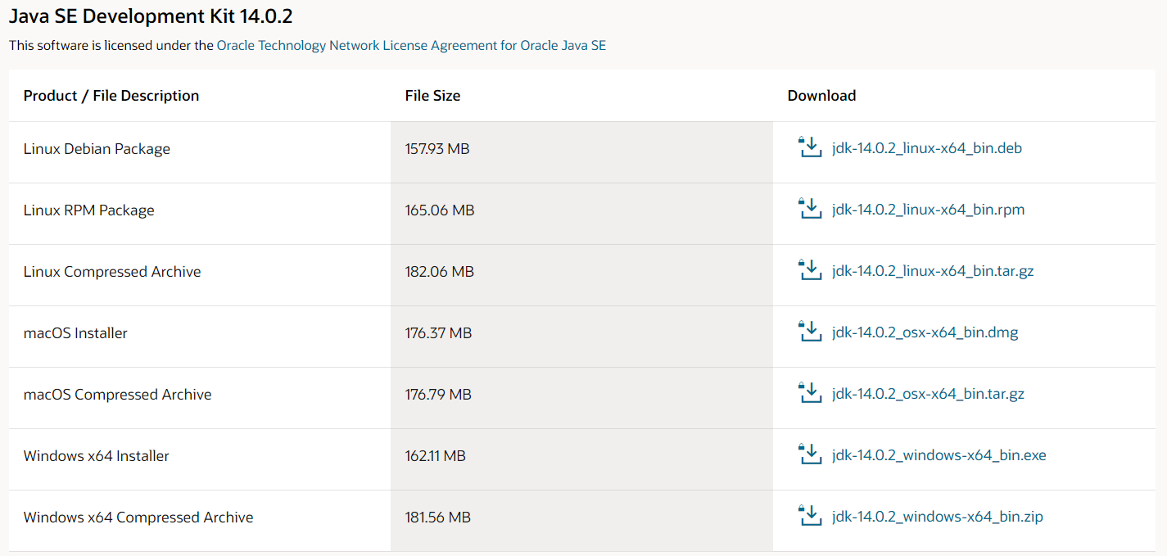The height and width of the screenshot is (556, 1167).
Task: Click the 165.06 MB file size
Action: coord(440,210)
